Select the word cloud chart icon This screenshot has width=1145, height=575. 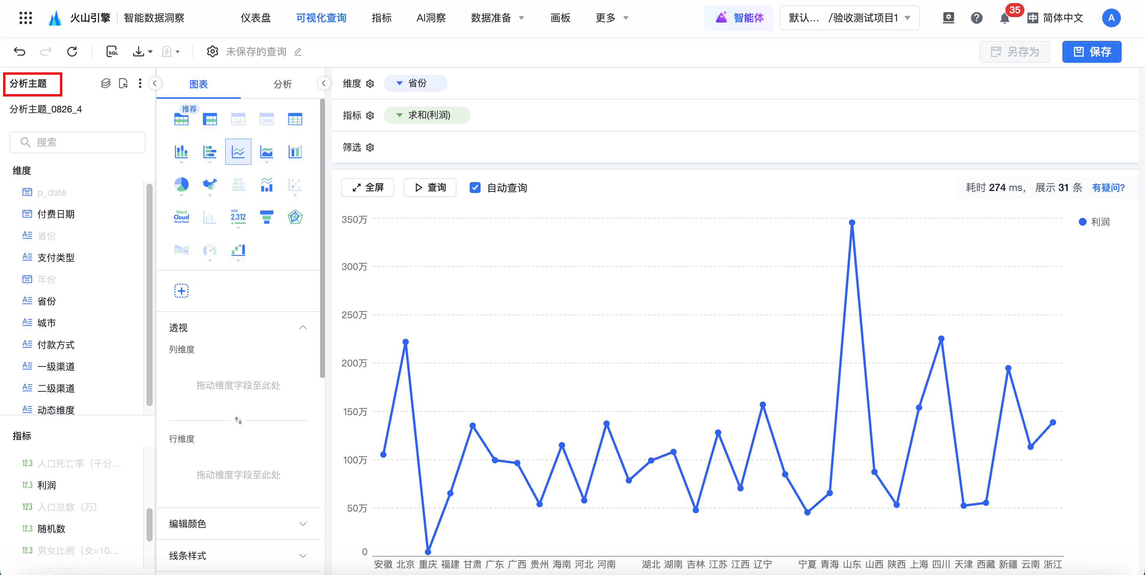pyautogui.click(x=181, y=217)
